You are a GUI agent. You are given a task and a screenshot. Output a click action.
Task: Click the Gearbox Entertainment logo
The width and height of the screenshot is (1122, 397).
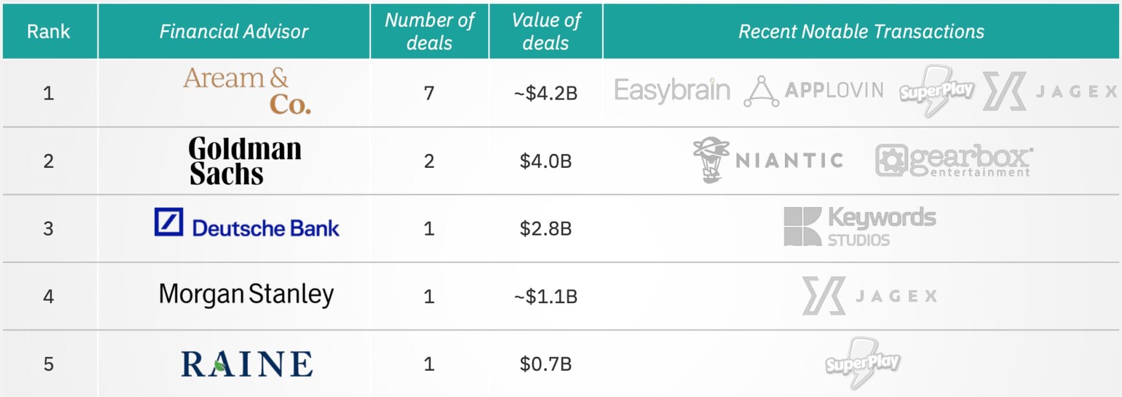954,160
